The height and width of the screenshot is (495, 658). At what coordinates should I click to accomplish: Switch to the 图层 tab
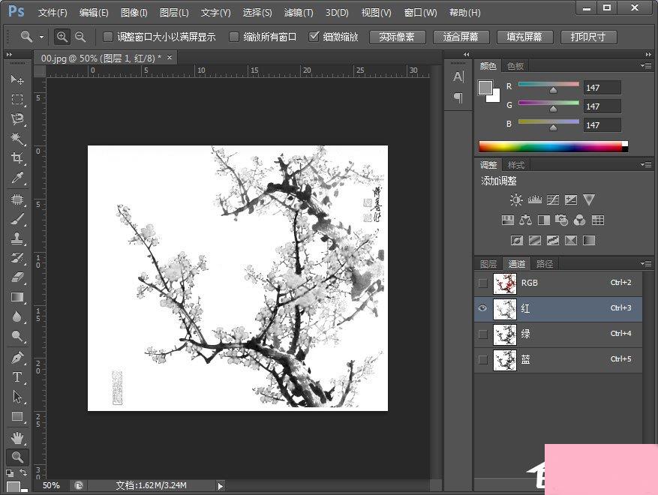tap(488, 264)
